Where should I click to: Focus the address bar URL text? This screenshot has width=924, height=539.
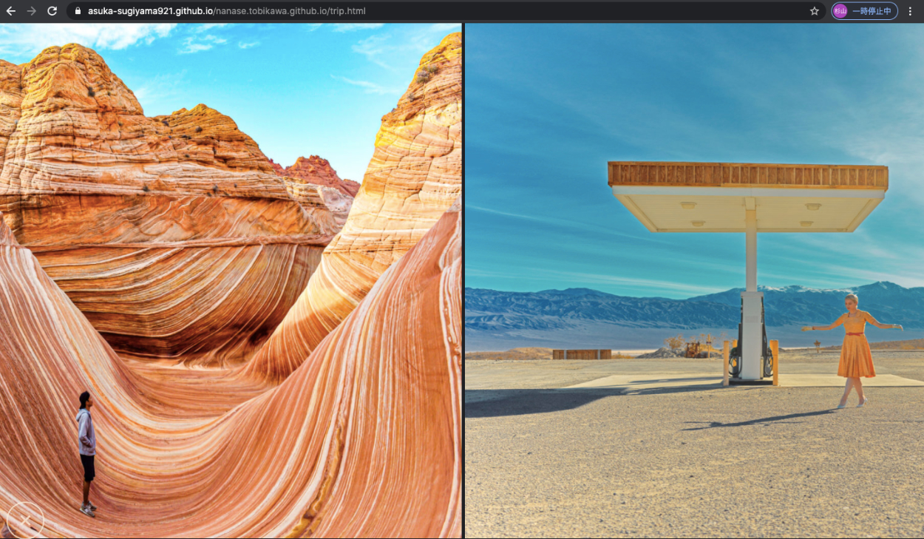(x=222, y=11)
